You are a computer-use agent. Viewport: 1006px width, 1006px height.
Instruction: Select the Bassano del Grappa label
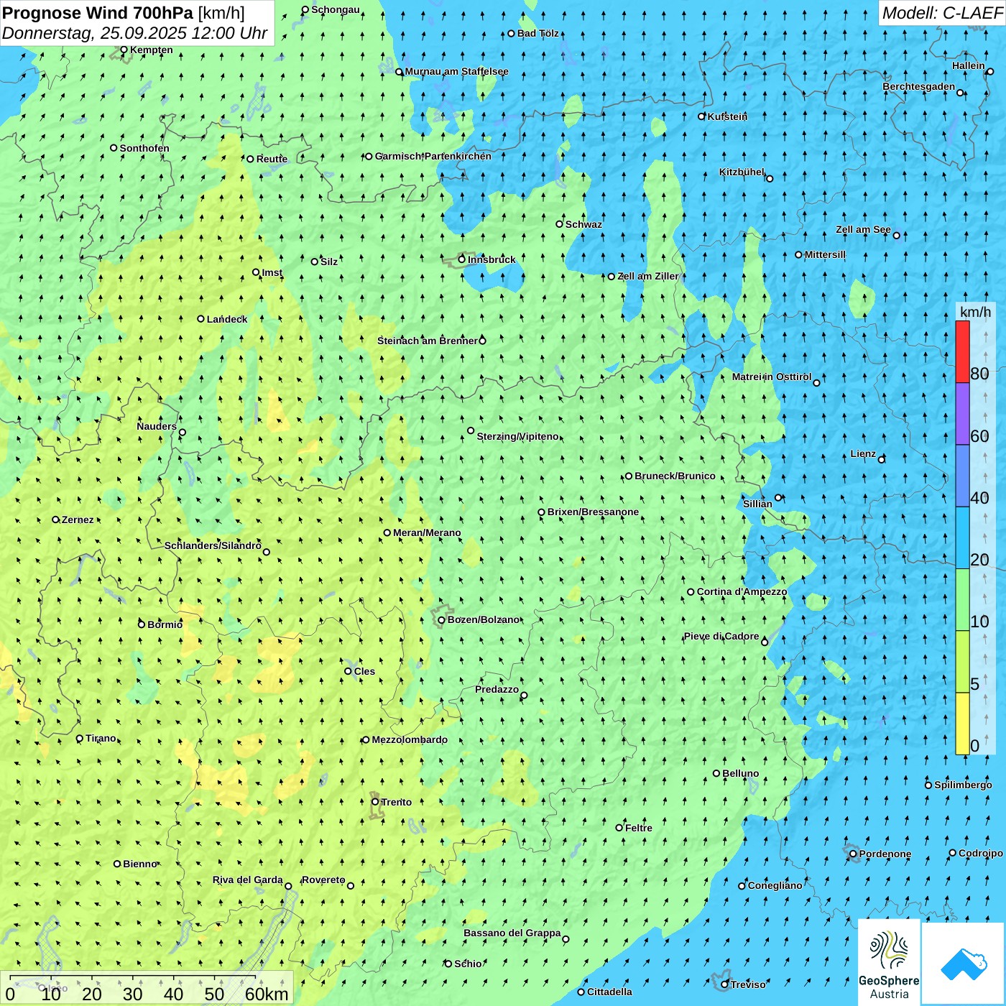(512, 933)
